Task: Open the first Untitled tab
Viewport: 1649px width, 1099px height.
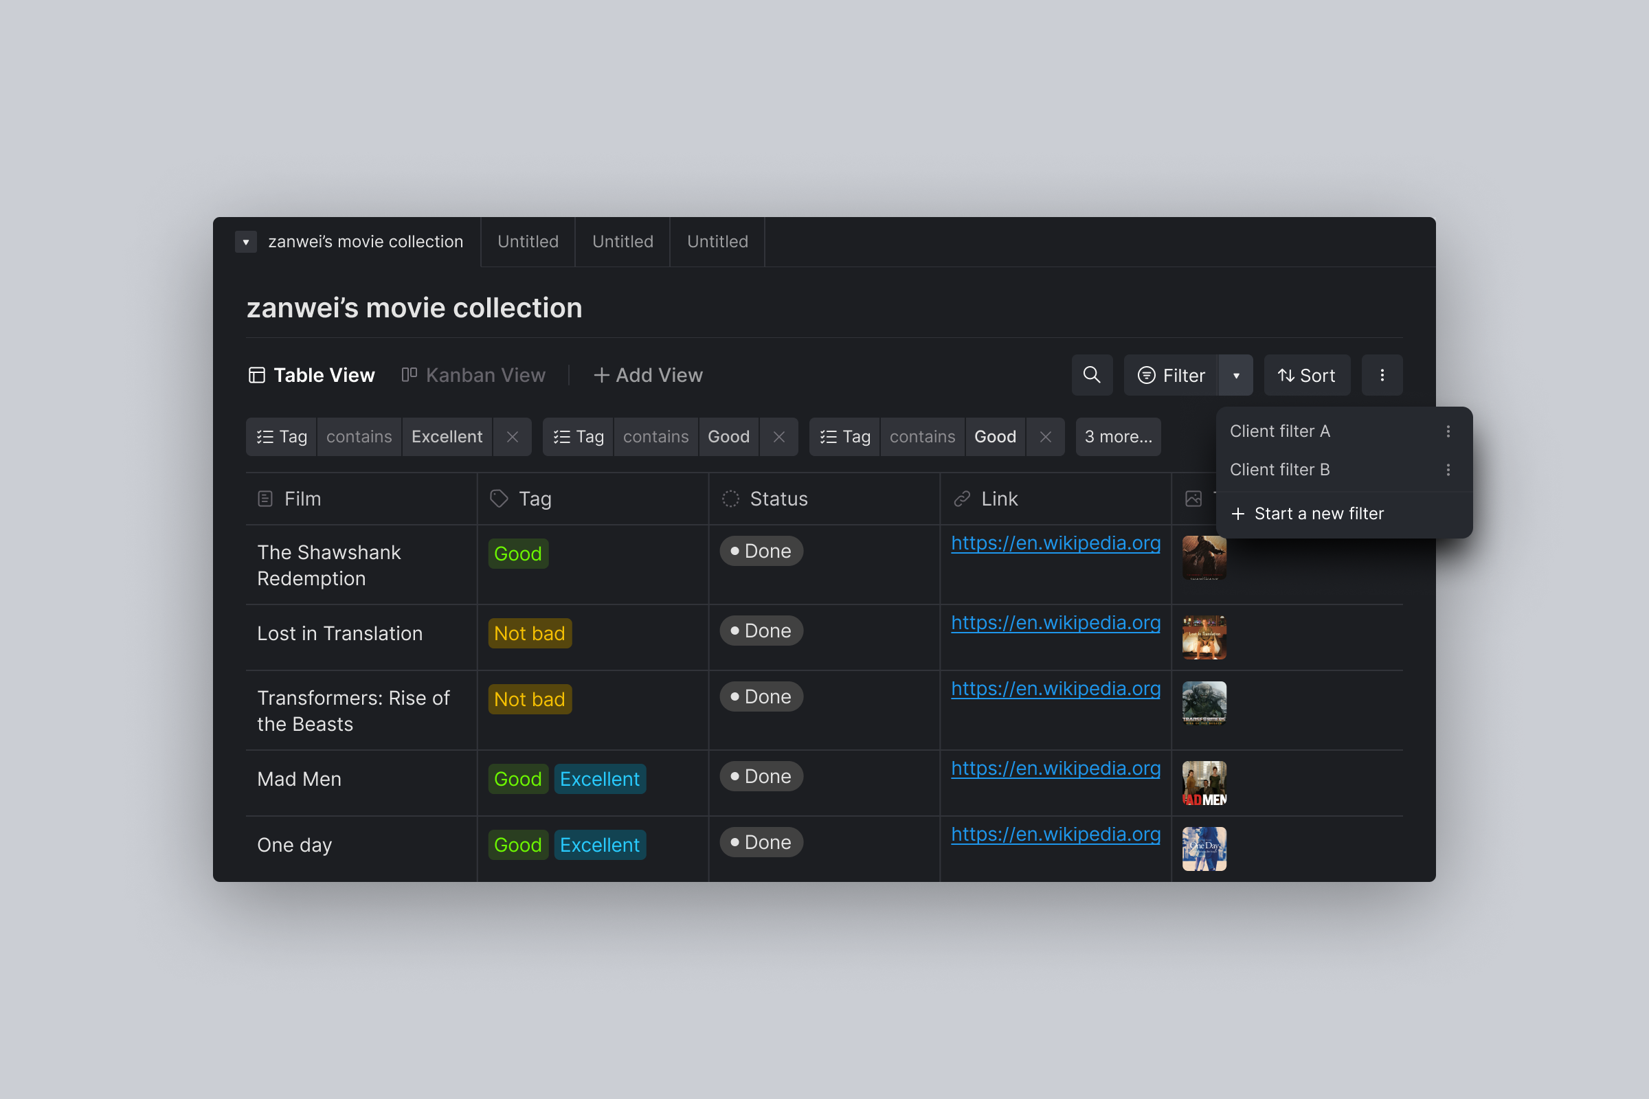Action: click(x=527, y=241)
